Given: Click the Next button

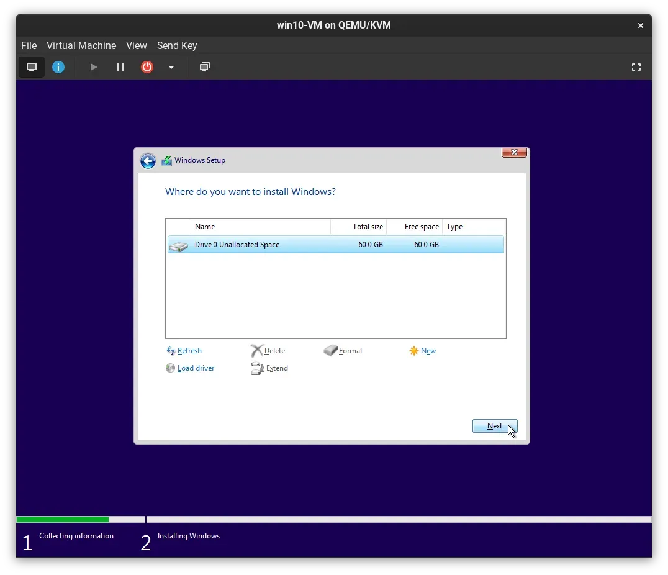Looking at the screenshot, I should tap(495, 426).
